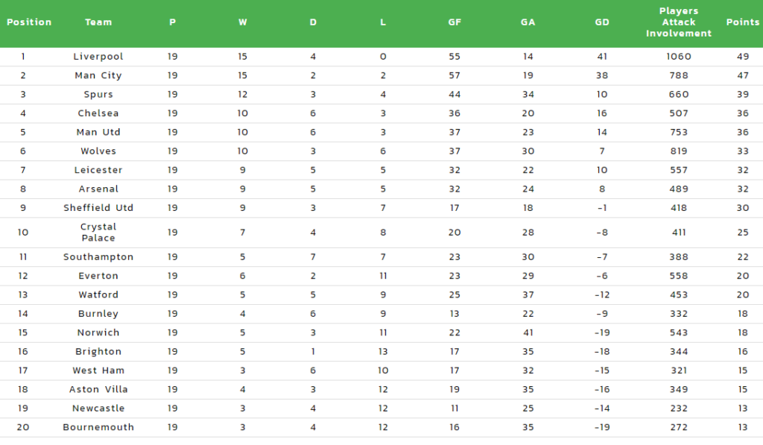Click the Wolves team name
This screenshot has width=763, height=445.
[x=98, y=151]
